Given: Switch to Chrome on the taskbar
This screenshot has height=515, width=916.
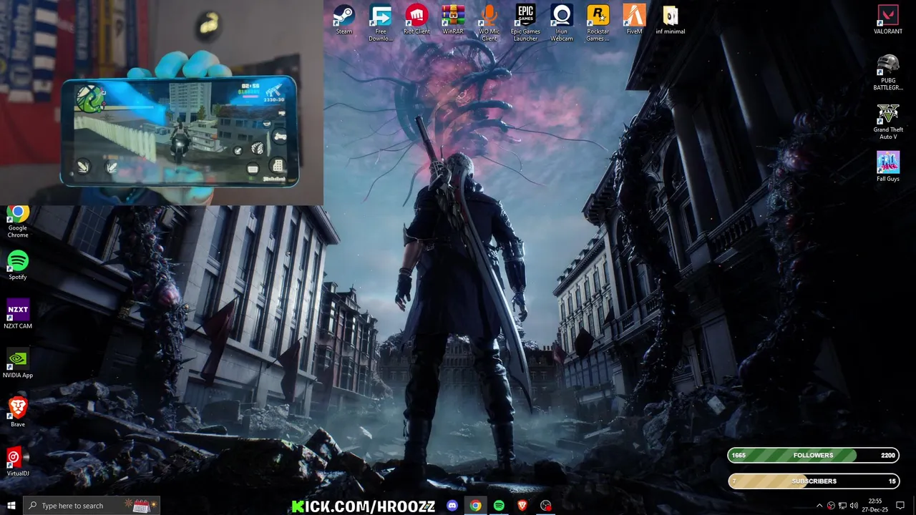Looking at the screenshot, I should (x=475, y=506).
